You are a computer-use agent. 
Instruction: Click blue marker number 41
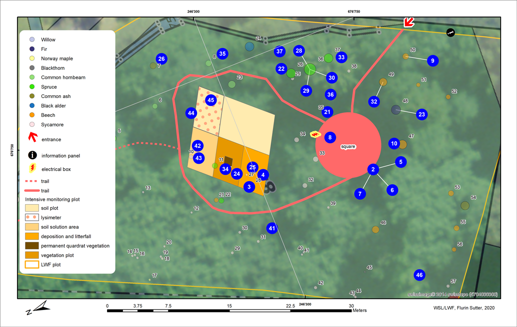point(271,228)
